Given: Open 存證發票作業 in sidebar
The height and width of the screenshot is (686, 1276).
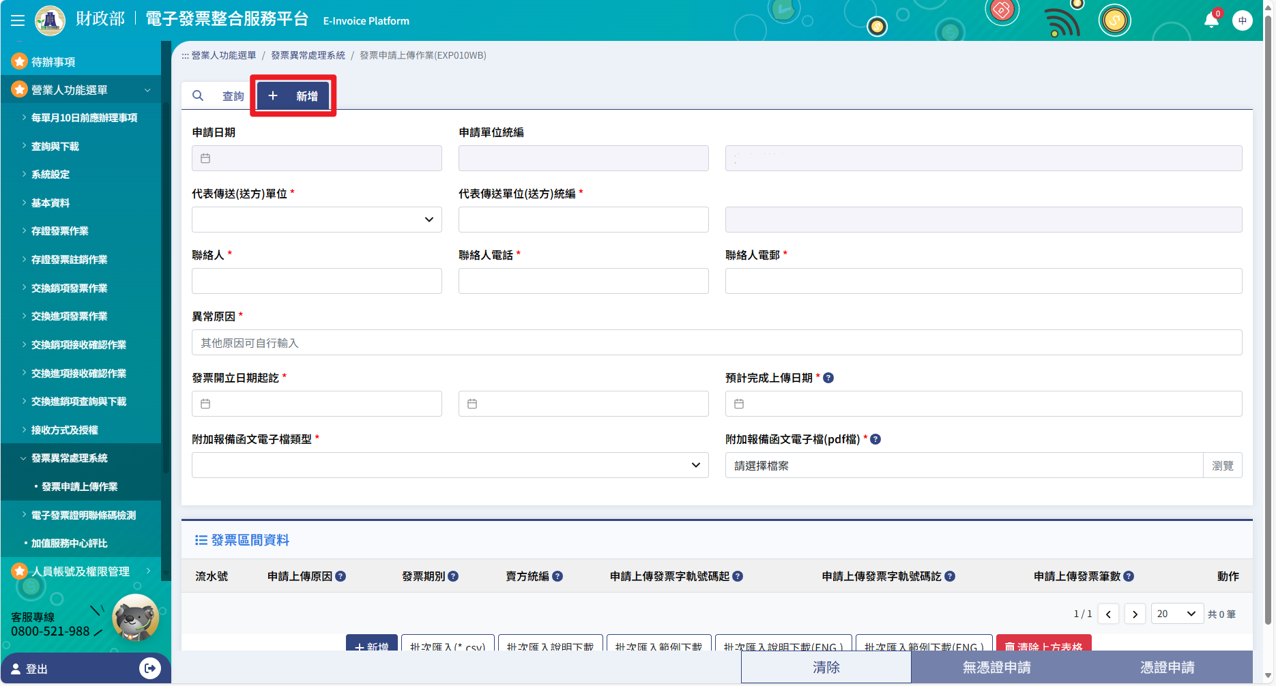Looking at the screenshot, I should (60, 231).
